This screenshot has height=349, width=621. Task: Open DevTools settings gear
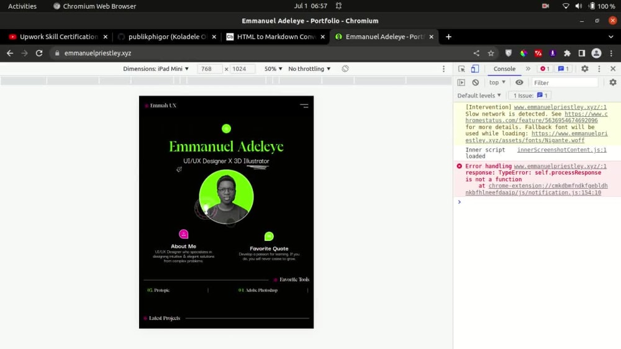(x=585, y=69)
